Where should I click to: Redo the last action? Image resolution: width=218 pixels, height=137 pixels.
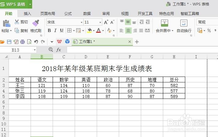coord(43,42)
